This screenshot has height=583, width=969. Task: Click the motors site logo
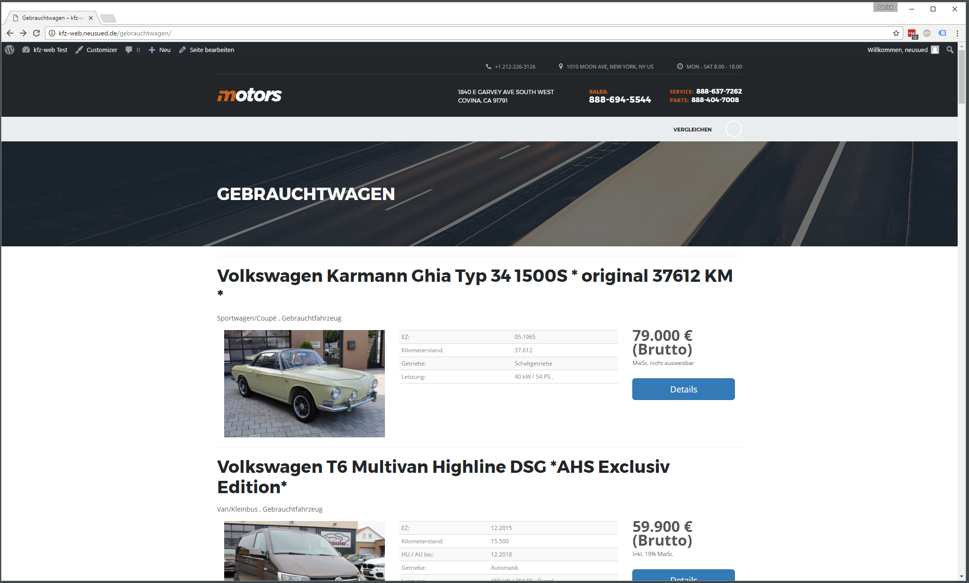pos(249,95)
